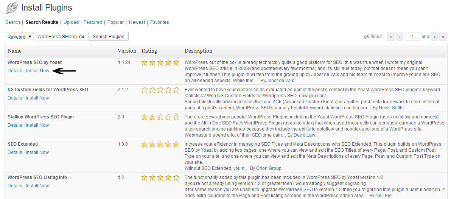Click the current page number field
The image size is (451, 199).
412,37
